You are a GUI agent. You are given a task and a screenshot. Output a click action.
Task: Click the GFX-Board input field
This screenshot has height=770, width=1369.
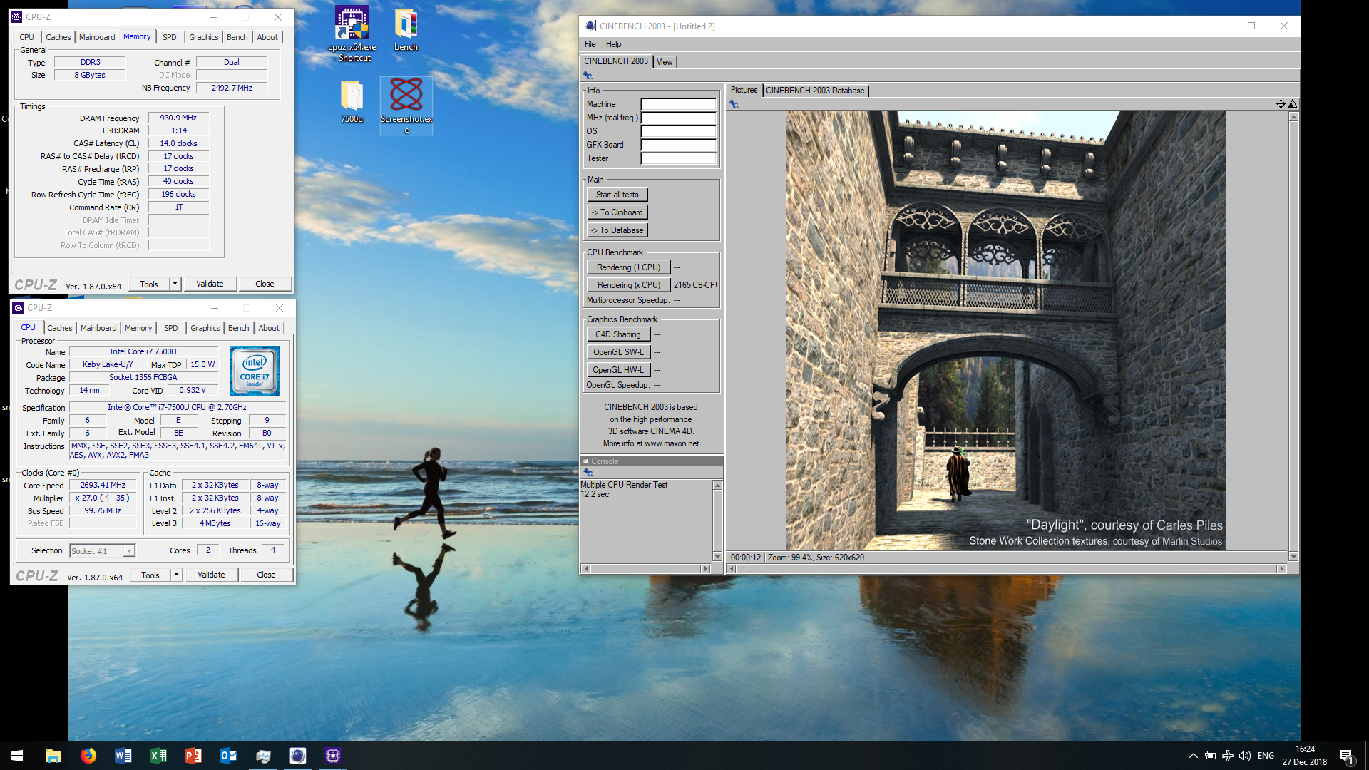pyautogui.click(x=678, y=145)
